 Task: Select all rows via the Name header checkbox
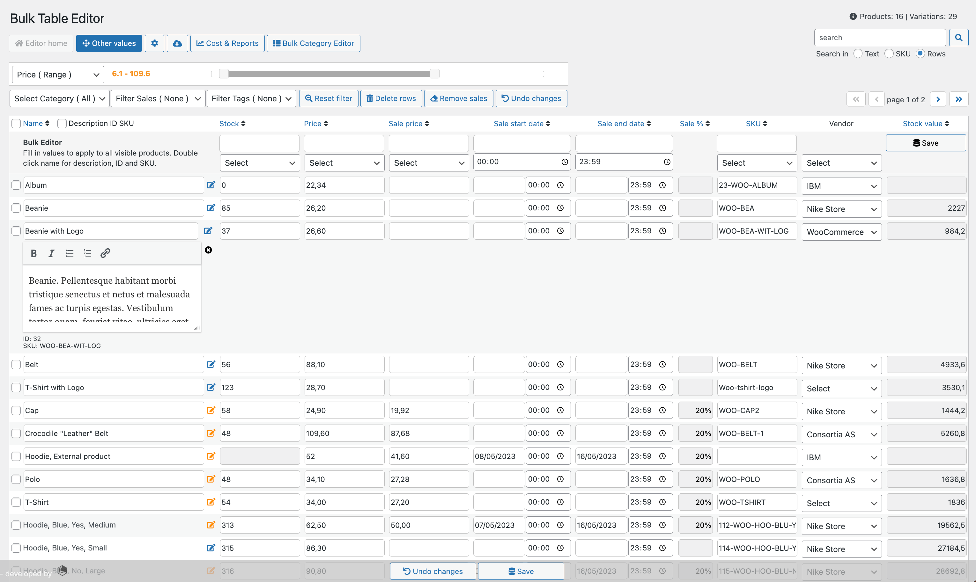[x=16, y=123]
